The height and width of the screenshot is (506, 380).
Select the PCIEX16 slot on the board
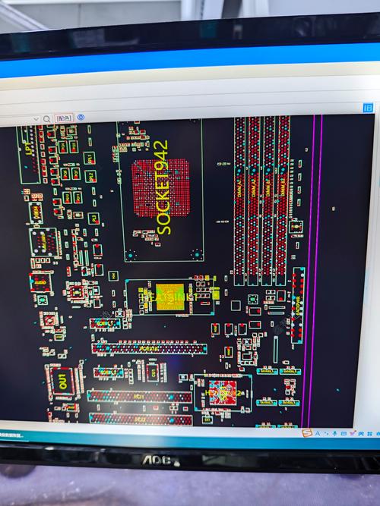[x=150, y=348]
